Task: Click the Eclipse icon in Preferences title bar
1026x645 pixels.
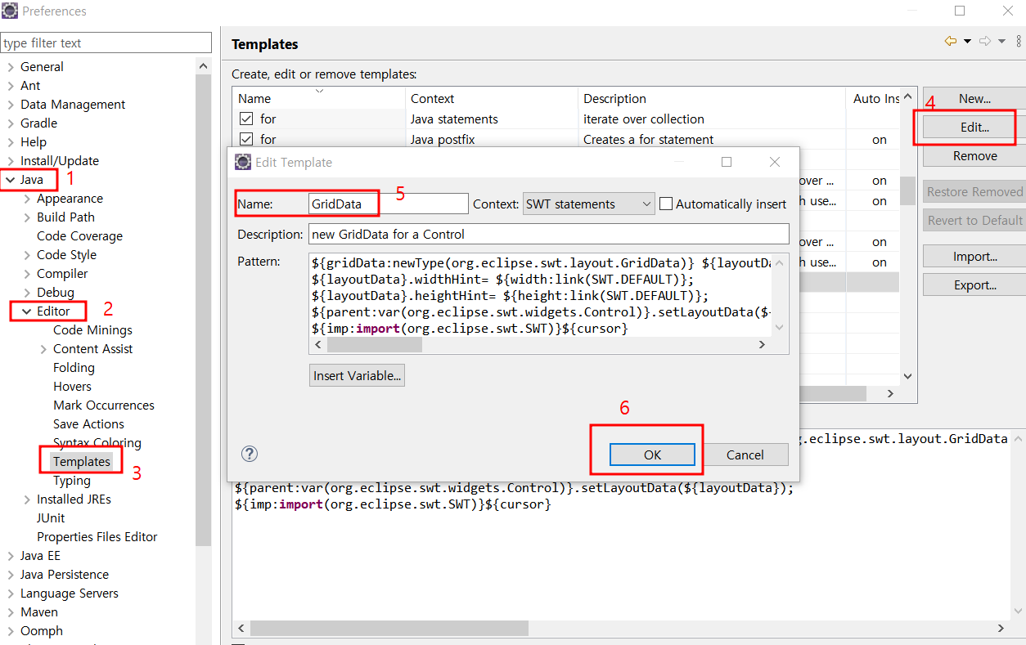Action: pos(11,11)
